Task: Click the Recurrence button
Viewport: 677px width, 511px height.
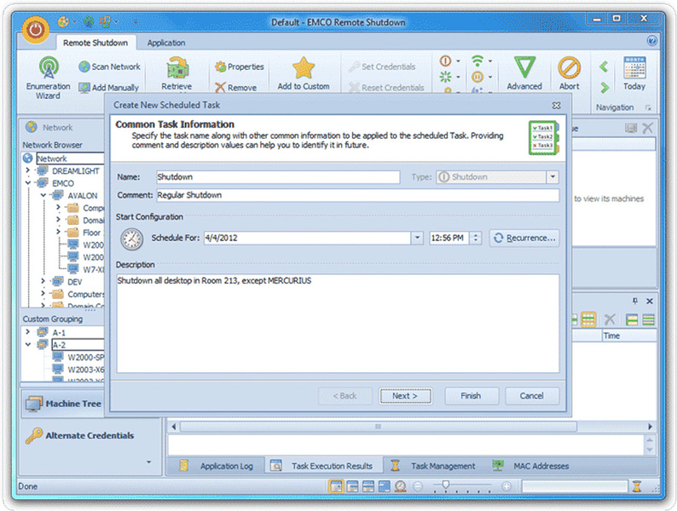Action: pyautogui.click(x=524, y=238)
